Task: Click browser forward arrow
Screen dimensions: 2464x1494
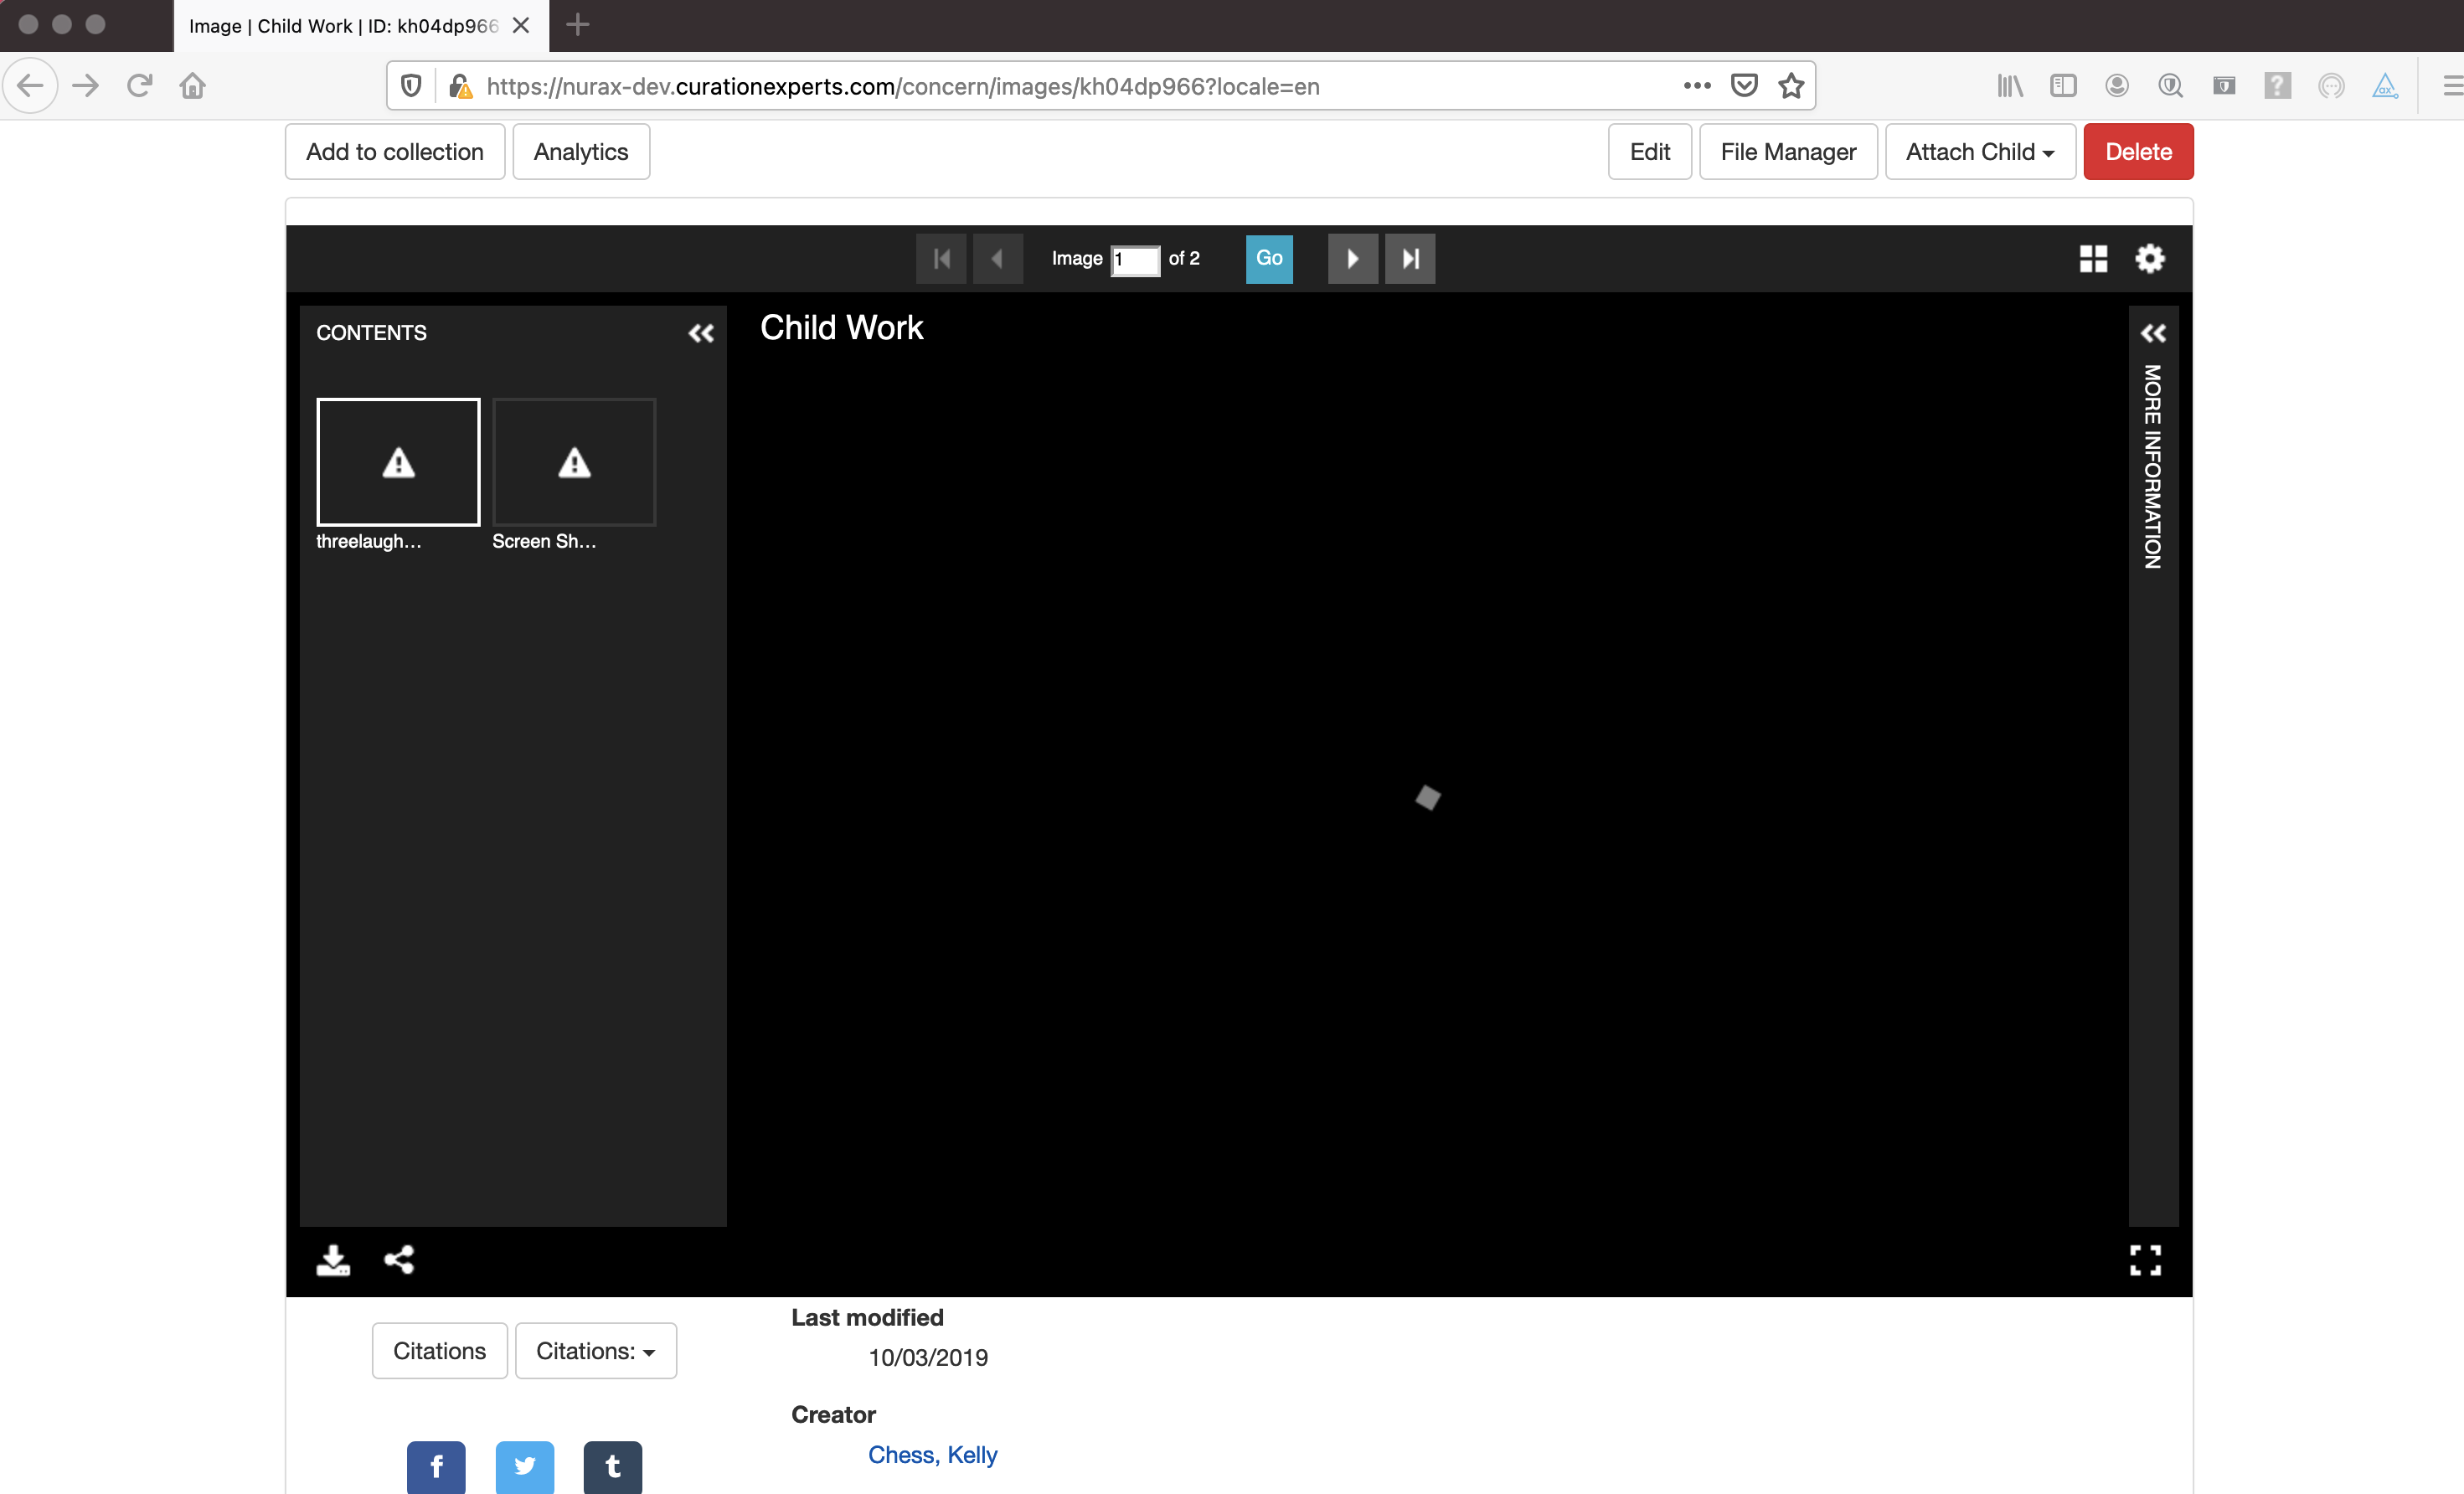Action: [86, 86]
